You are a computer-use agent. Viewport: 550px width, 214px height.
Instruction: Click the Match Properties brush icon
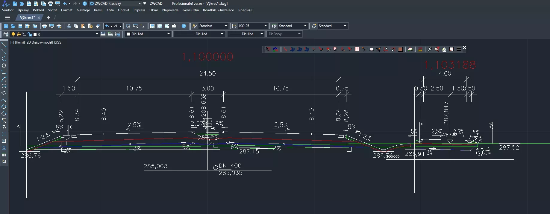[97, 26]
